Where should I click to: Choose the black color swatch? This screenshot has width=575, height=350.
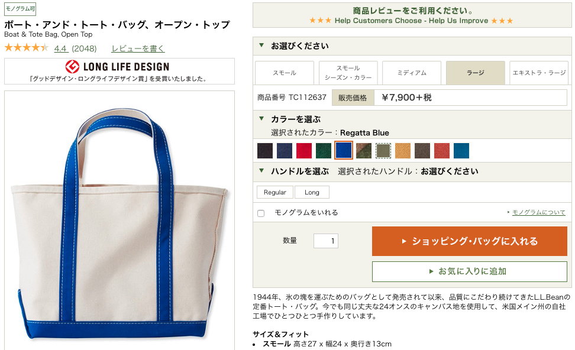tap(265, 151)
